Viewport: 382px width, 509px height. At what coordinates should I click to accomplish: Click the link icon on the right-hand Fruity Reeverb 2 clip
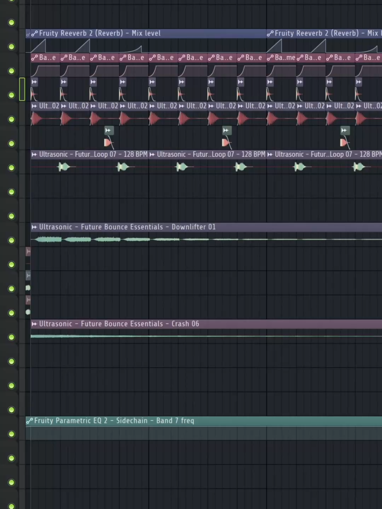click(270, 33)
